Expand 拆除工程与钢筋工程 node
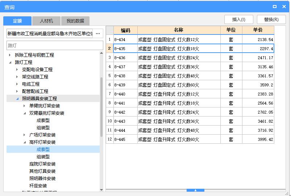Viewport: 291px width, 196px height. [x=10, y=55]
